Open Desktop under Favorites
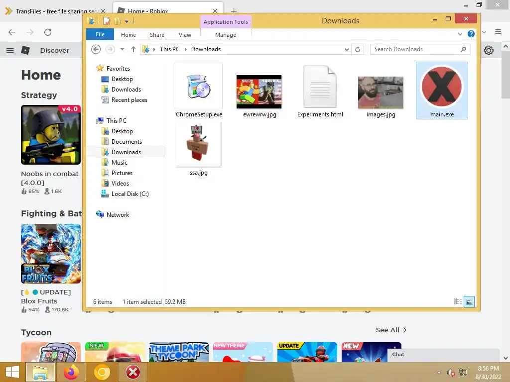The image size is (510, 382). pos(117,79)
